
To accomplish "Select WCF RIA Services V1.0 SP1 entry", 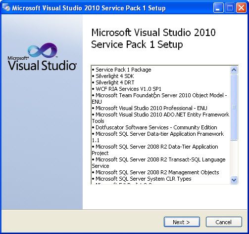I will coord(127,89).
